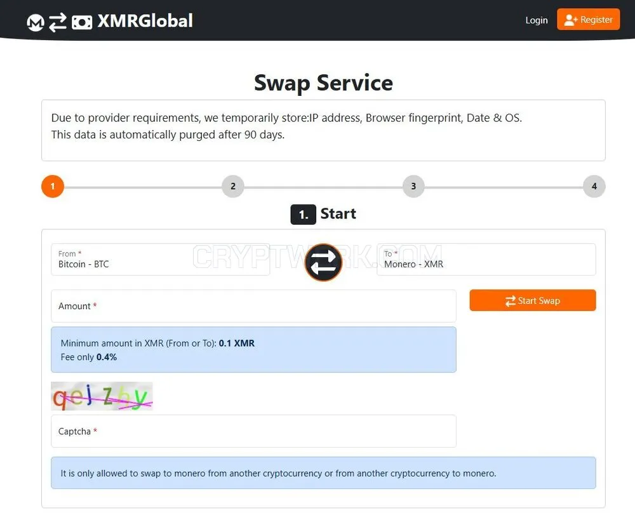This screenshot has height=513, width=635.
Task: Click the 'purged after 90 days' notice line
Action: [x=168, y=135]
